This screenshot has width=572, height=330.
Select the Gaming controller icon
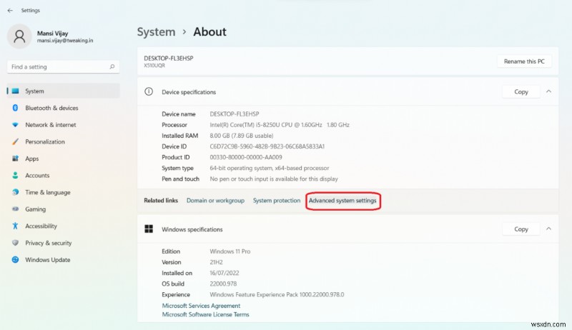click(15, 209)
